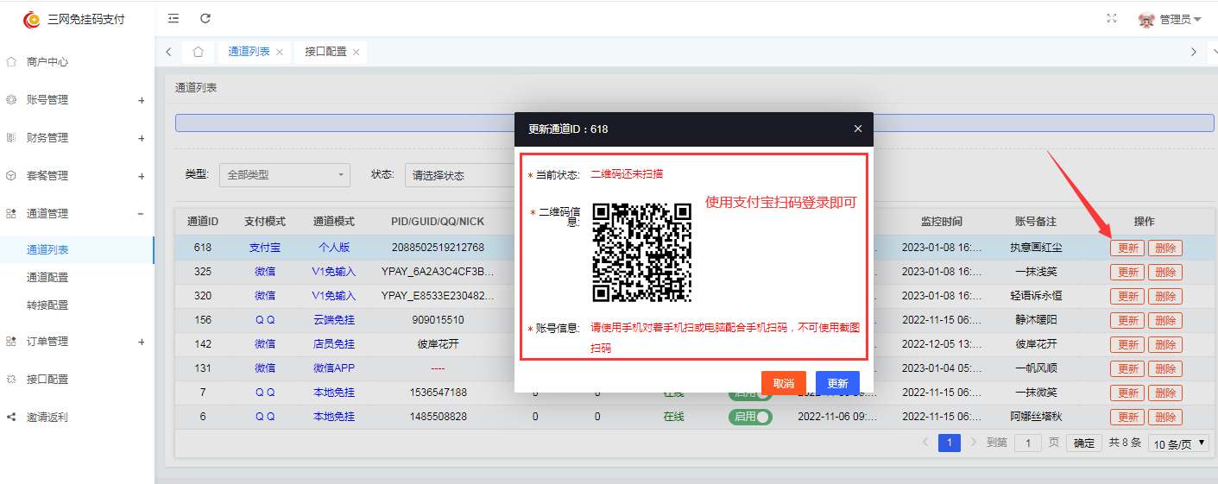1218x484 pixels.
Task: Click the blue 更新 dialog button
Action: point(837,383)
